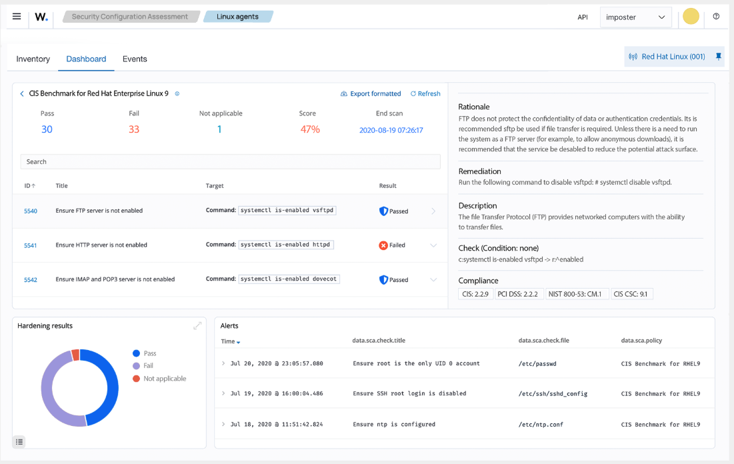Click Security Configuration Assessment breadcrumb
734x464 pixels.
coord(130,17)
